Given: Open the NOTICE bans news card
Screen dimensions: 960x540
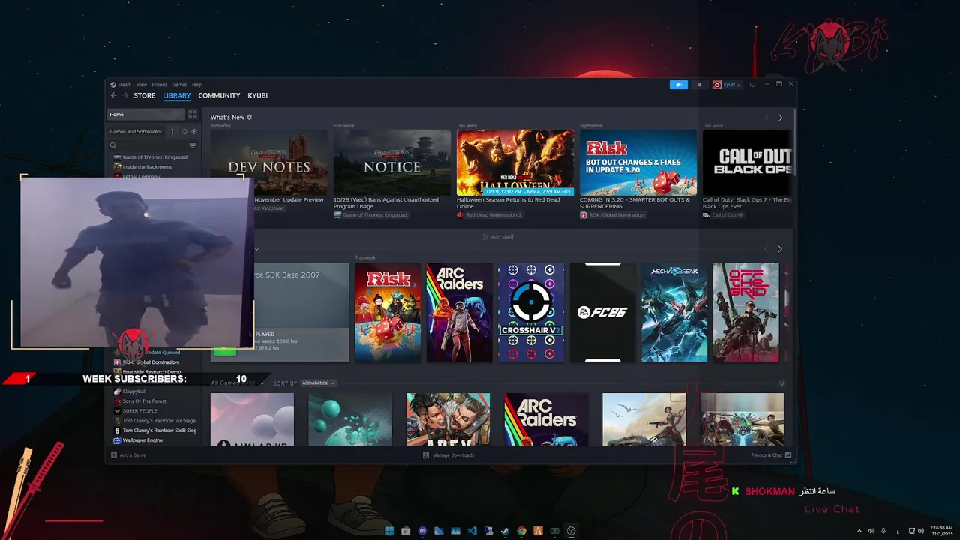Looking at the screenshot, I should [x=392, y=163].
